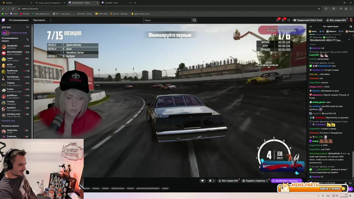This screenshot has width=354, height=199.
Task: Open Windows volume tray icon
Action: (337, 196)
